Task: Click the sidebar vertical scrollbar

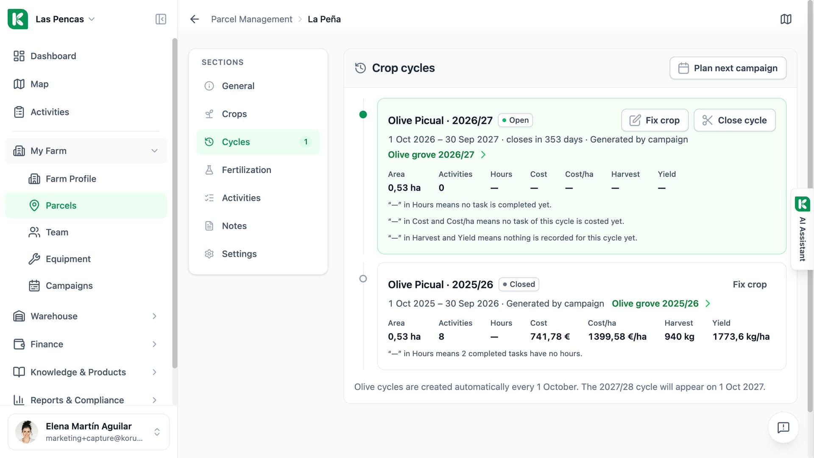Action: 175,204
